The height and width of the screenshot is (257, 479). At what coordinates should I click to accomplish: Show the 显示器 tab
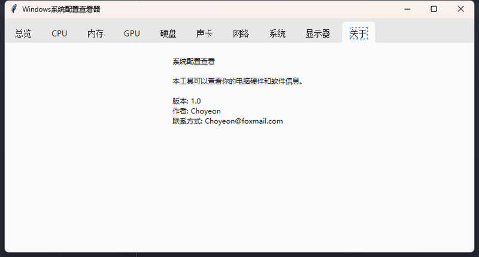click(x=318, y=33)
